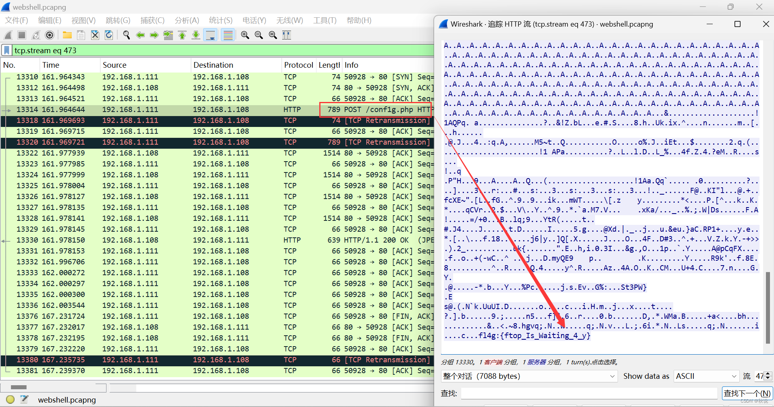This screenshot has width=774, height=407.
Task: Select packet 13330 HTTP/1.1 200 OK
Action: click(x=217, y=240)
